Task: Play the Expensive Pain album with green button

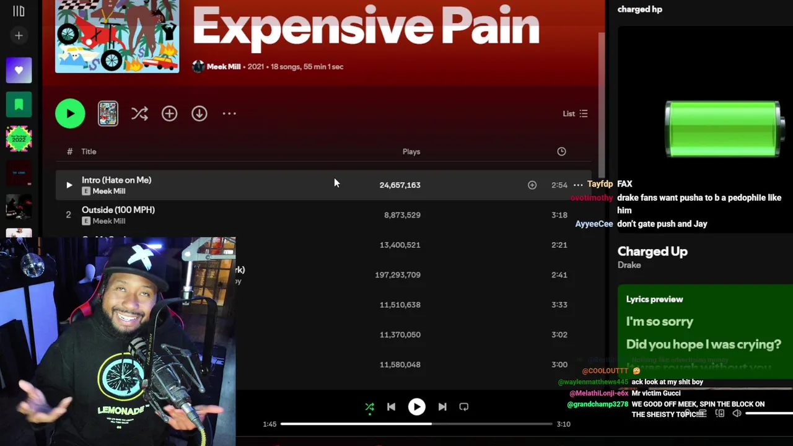Action: click(70, 113)
